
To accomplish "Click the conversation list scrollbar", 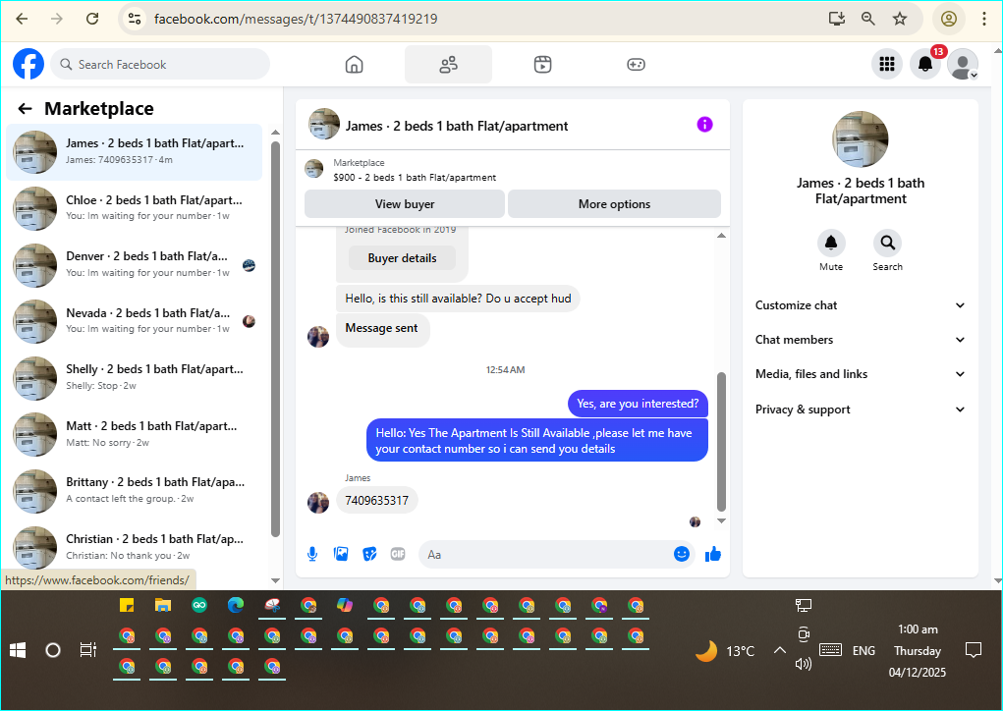I will pos(276,339).
